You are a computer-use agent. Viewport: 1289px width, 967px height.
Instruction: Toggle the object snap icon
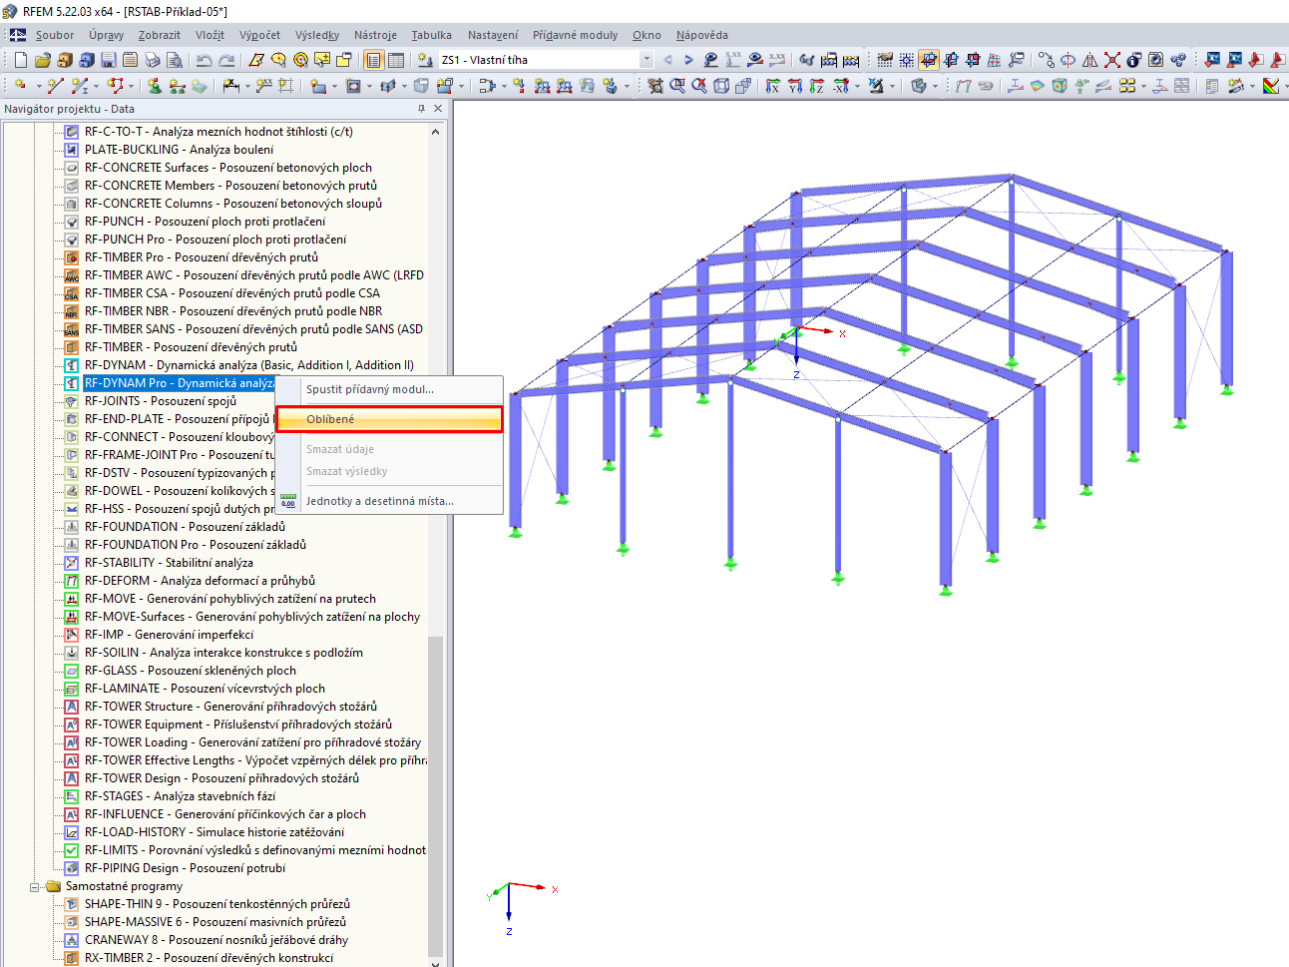907,60
